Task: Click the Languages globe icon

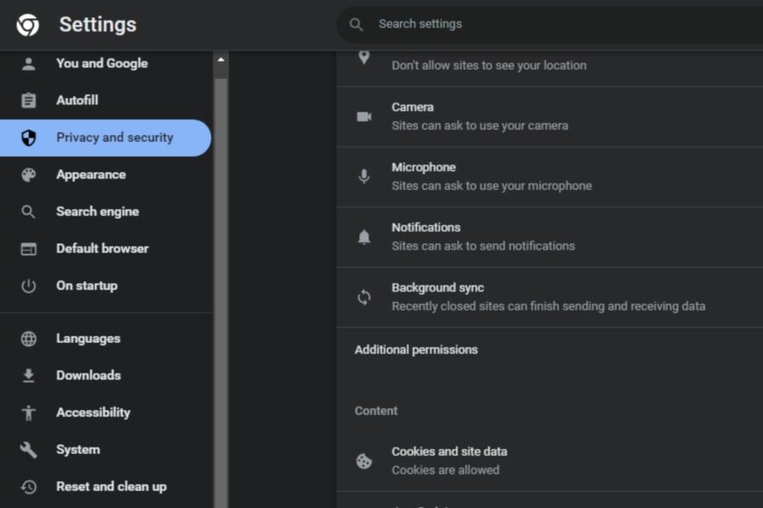Action: 28,338
